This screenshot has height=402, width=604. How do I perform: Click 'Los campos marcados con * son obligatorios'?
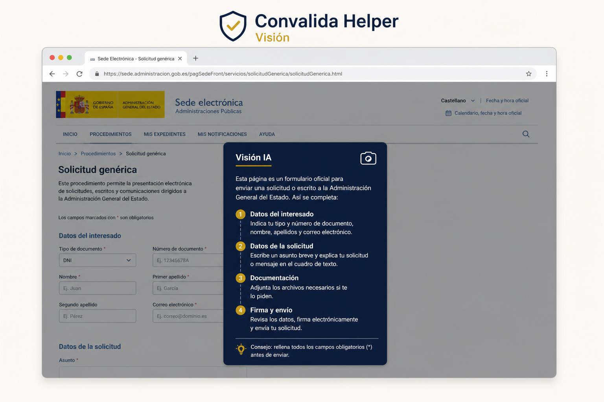[106, 217]
